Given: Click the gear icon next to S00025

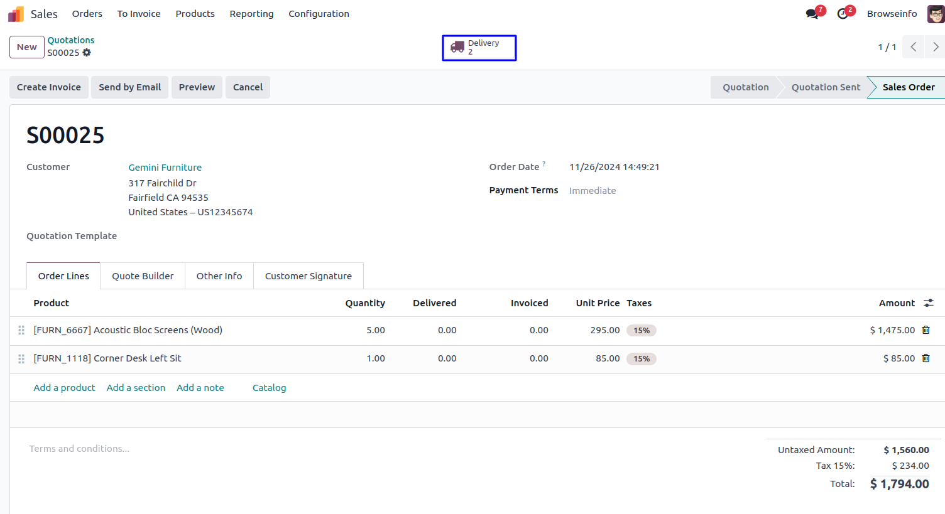Looking at the screenshot, I should [87, 53].
